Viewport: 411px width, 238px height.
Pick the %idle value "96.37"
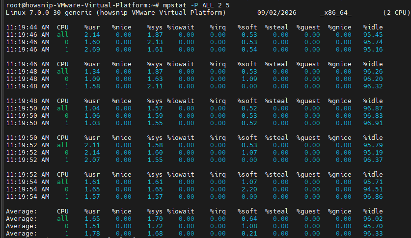point(373,159)
